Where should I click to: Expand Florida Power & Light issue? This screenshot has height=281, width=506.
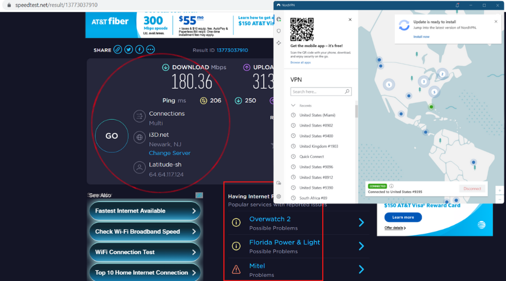362,246
